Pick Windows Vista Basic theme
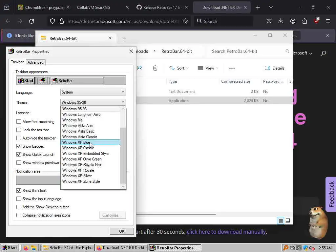336x252 pixels. click(90, 131)
